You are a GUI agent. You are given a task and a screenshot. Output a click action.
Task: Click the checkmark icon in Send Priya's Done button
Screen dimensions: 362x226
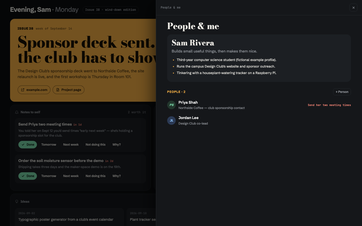[23, 145]
